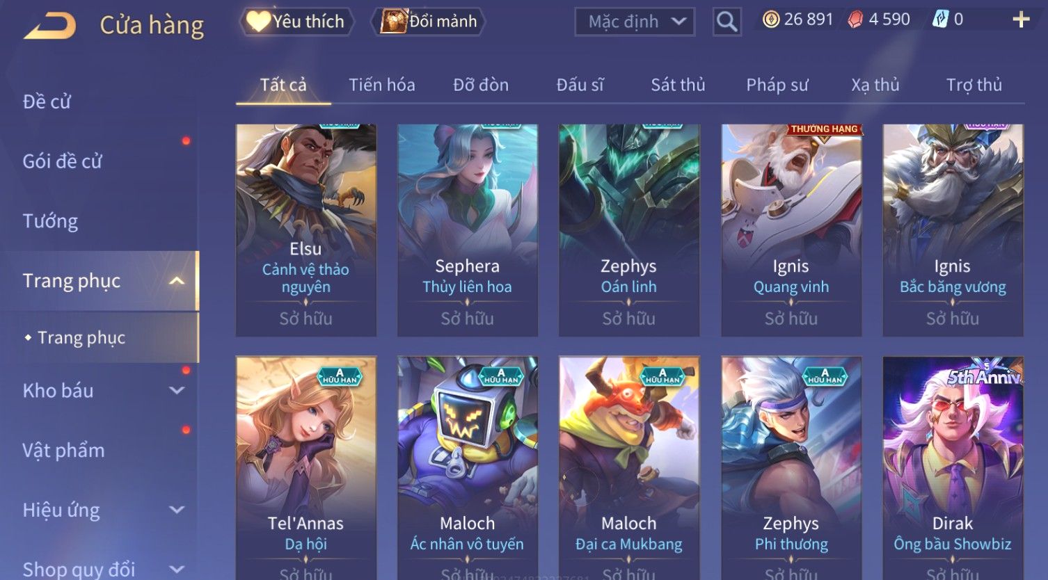Viewport: 1048px width, 580px height.
Task: Tap the blue voucher currency icon
Action: coord(940,19)
